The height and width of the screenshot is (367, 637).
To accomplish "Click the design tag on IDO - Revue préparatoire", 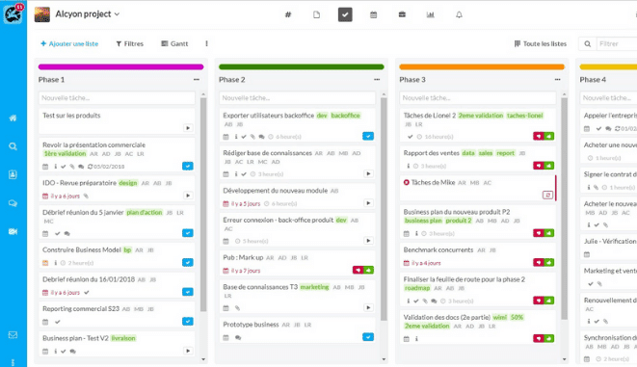I will coord(128,183).
